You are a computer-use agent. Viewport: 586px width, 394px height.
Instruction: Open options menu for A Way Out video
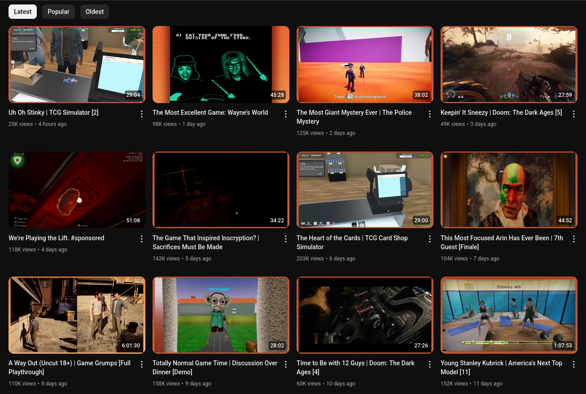tap(142, 364)
